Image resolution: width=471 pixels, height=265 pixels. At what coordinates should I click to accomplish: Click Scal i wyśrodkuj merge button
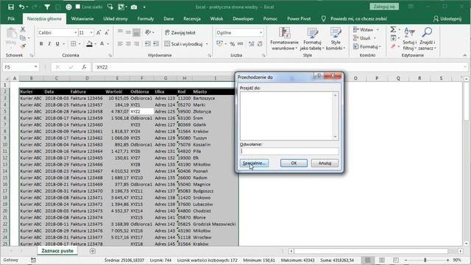click(x=183, y=44)
